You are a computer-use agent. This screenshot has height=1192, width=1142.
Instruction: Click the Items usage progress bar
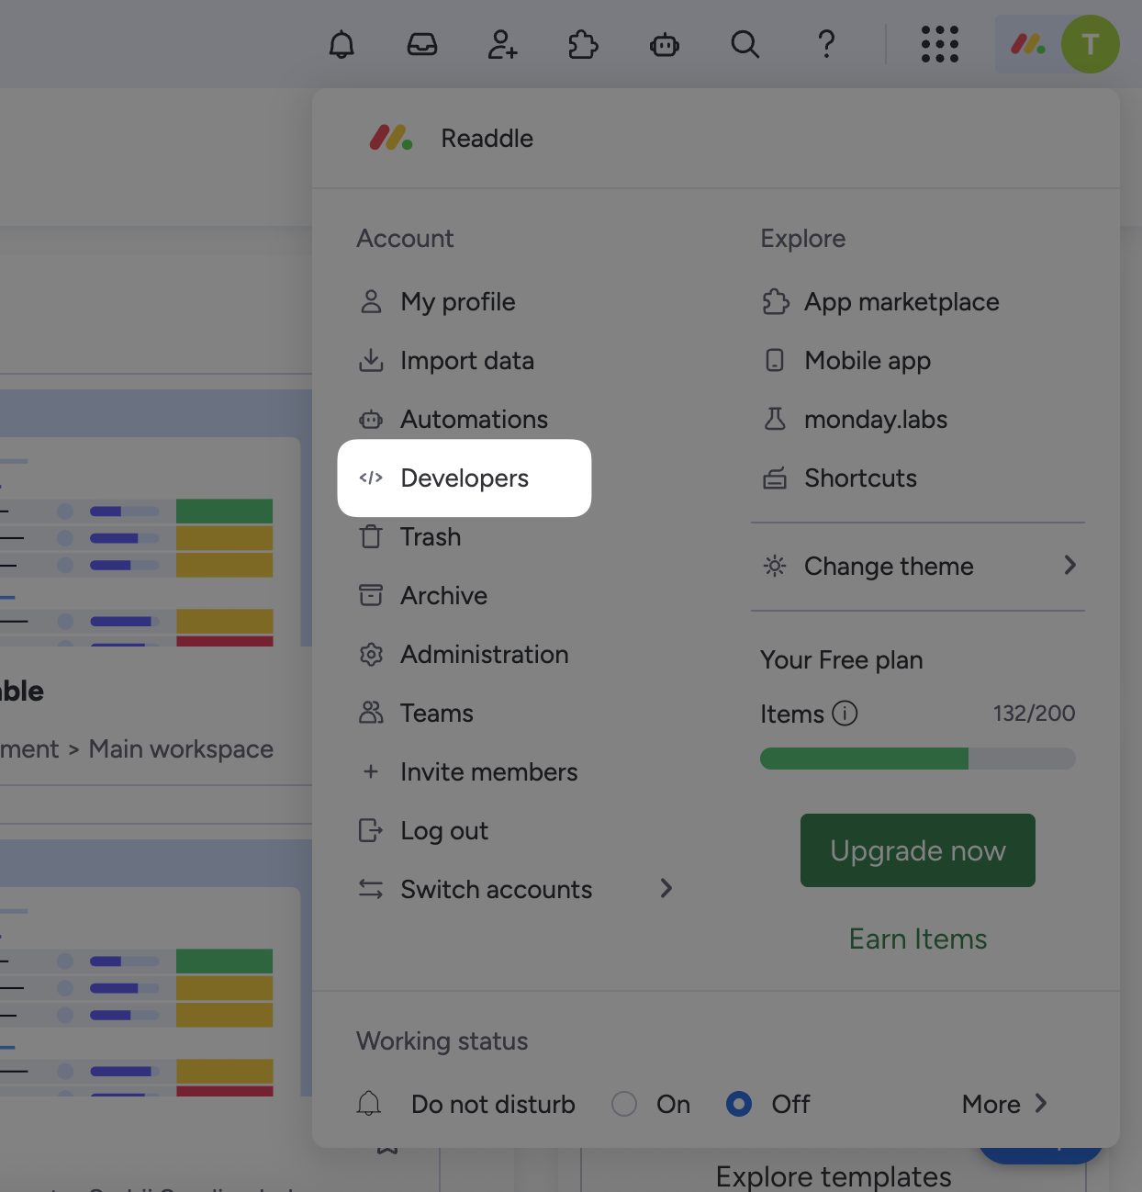tap(918, 759)
